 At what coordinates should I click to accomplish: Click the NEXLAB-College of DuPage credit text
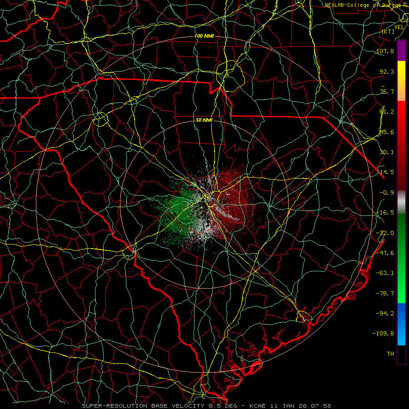pyautogui.click(x=367, y=5)
